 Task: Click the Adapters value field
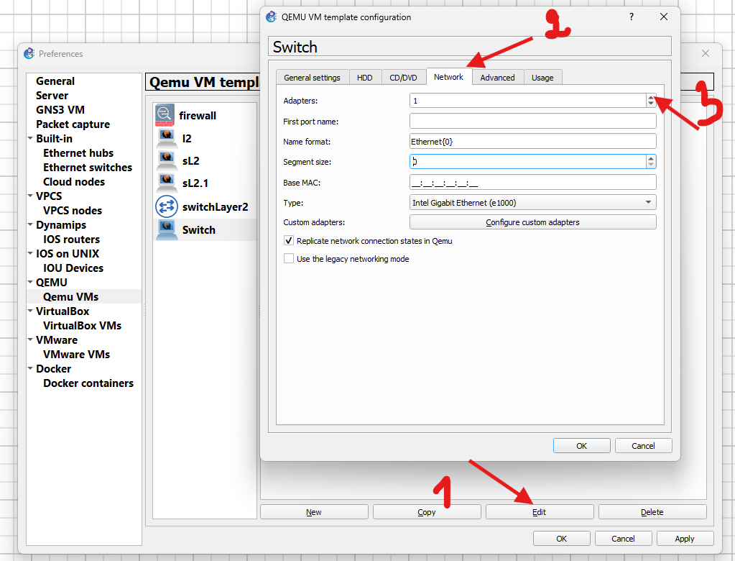[528, 101]
